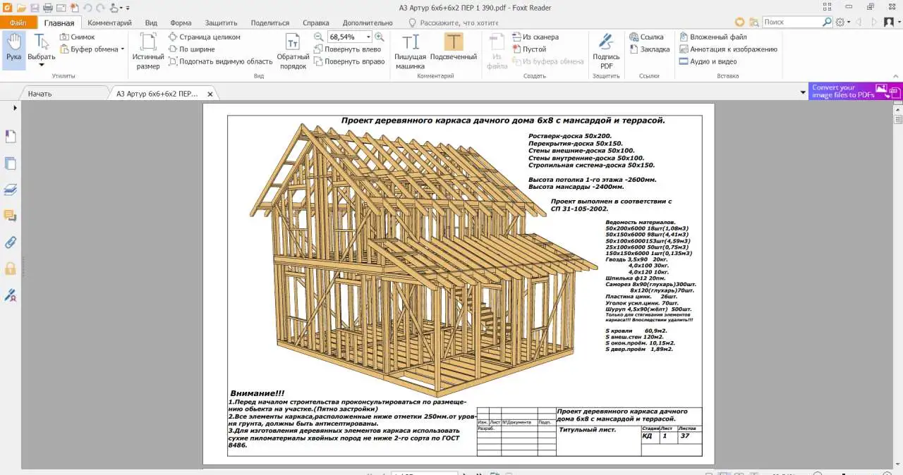Click the search magnifier icon in Поиск
Screen dimensions: 903x475
[827, 22]
